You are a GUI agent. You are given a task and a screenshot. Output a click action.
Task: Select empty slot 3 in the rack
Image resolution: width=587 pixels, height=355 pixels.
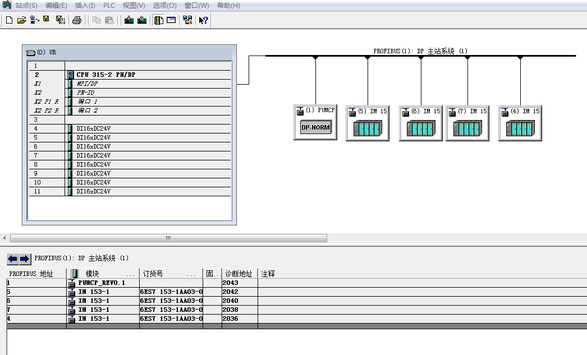coord(130,119)
